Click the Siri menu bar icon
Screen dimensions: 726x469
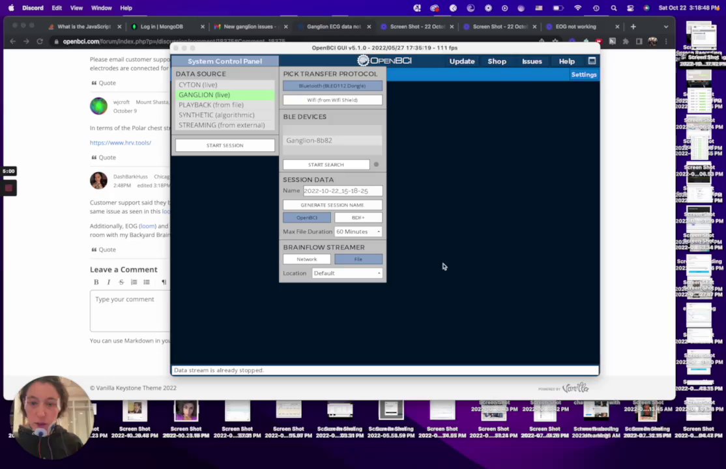pyautogui.click(x=646, y=8)
